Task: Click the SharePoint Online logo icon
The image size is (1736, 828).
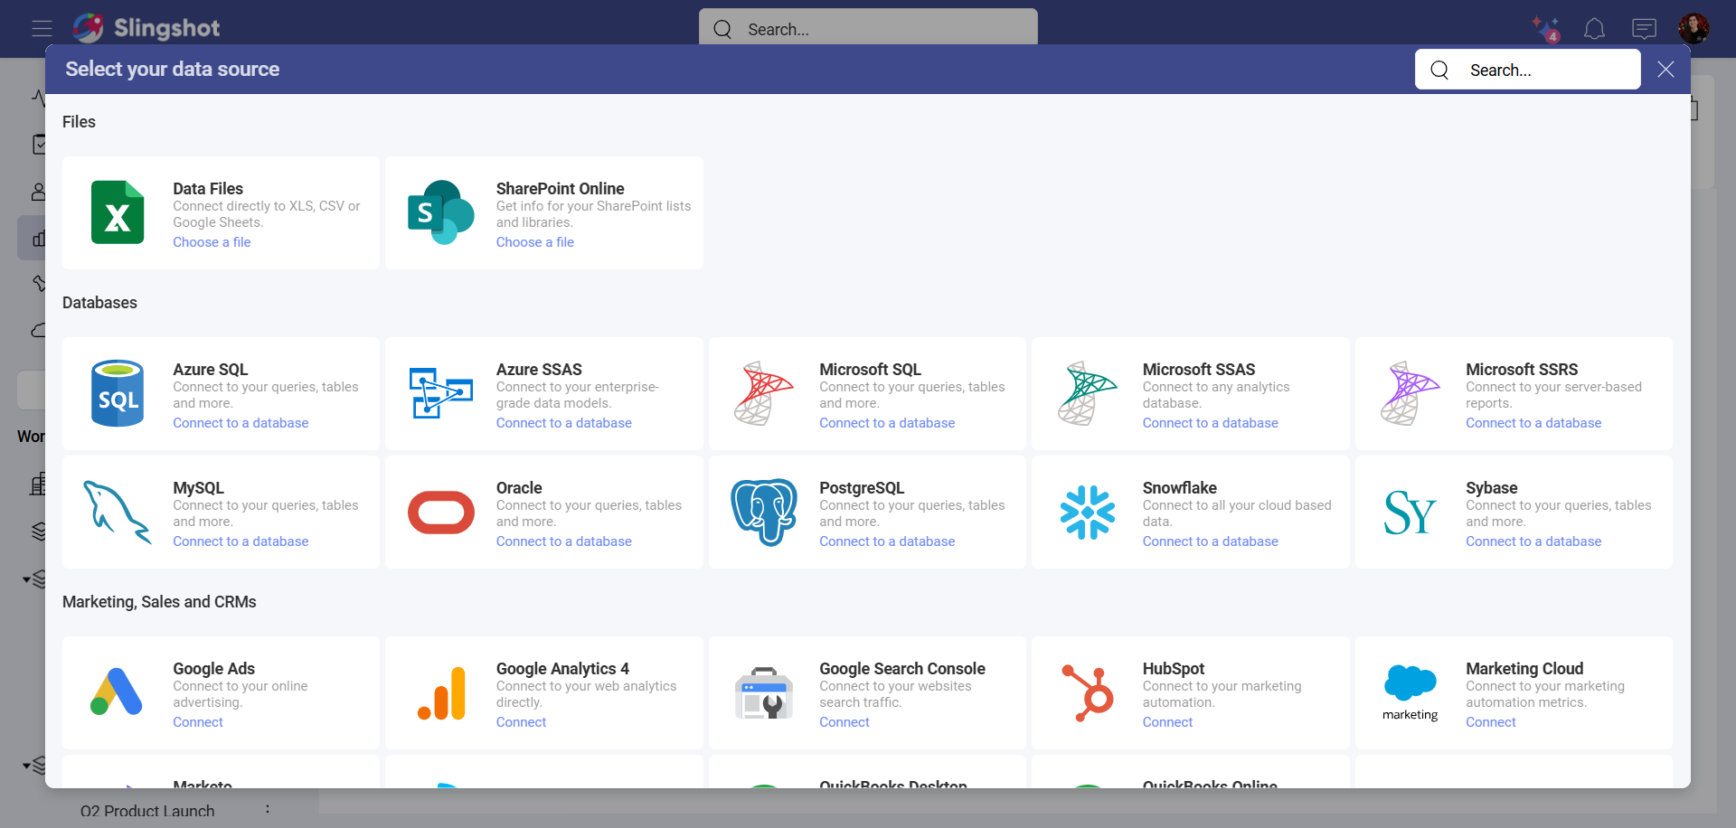Action: click(x=440, y=212)
